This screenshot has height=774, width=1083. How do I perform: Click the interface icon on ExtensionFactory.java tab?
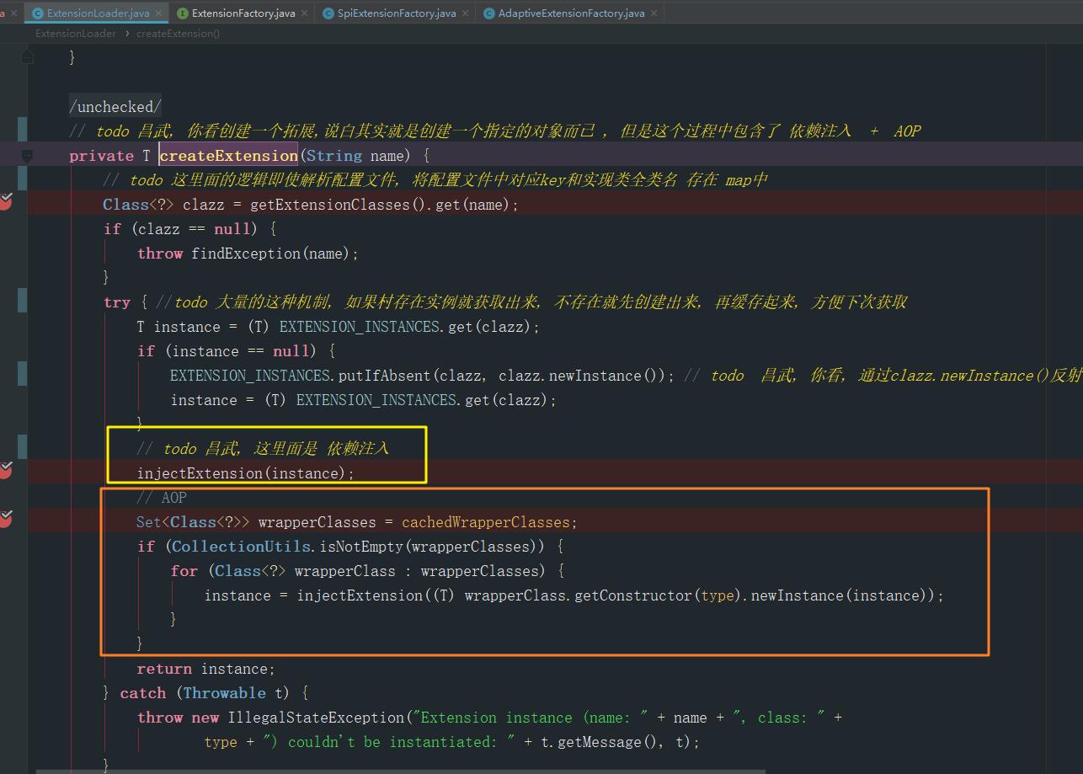tap(182, 13)
